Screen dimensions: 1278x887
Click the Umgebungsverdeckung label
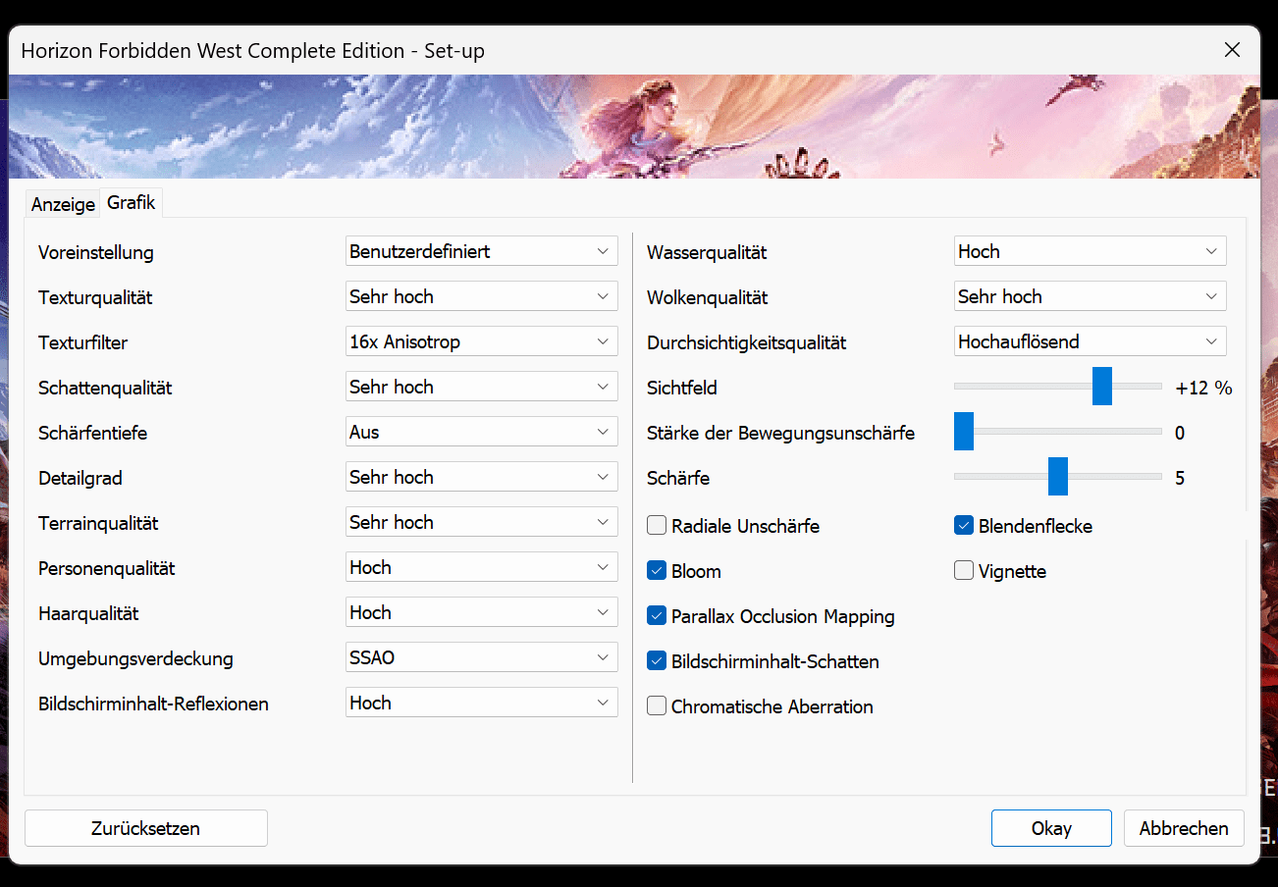pos(135,658)
